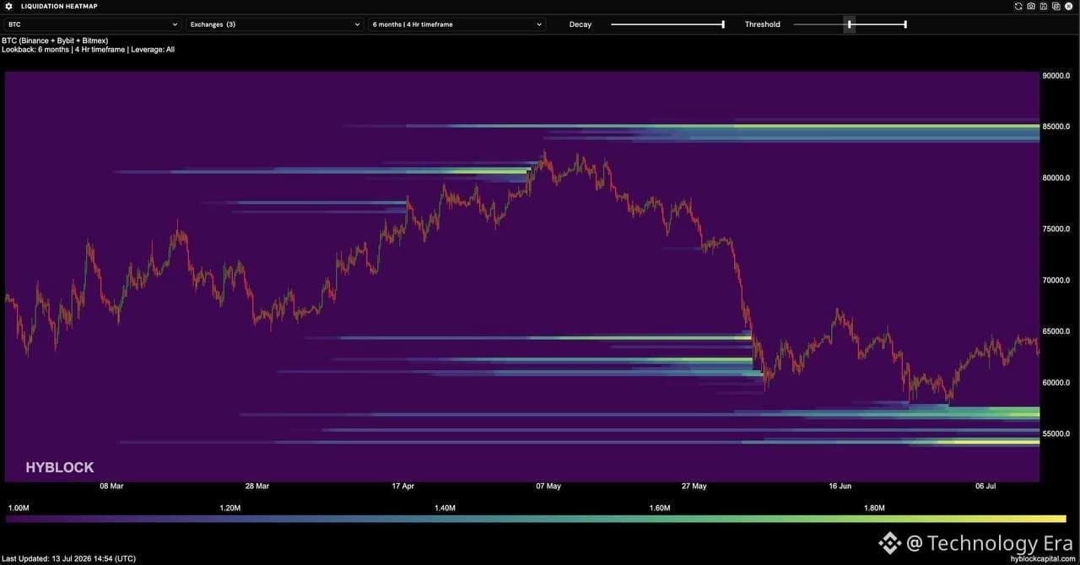
Task: Click the BTC (Binance + Bybit + Bitmex) subtitle
Action: click(55, 40)
